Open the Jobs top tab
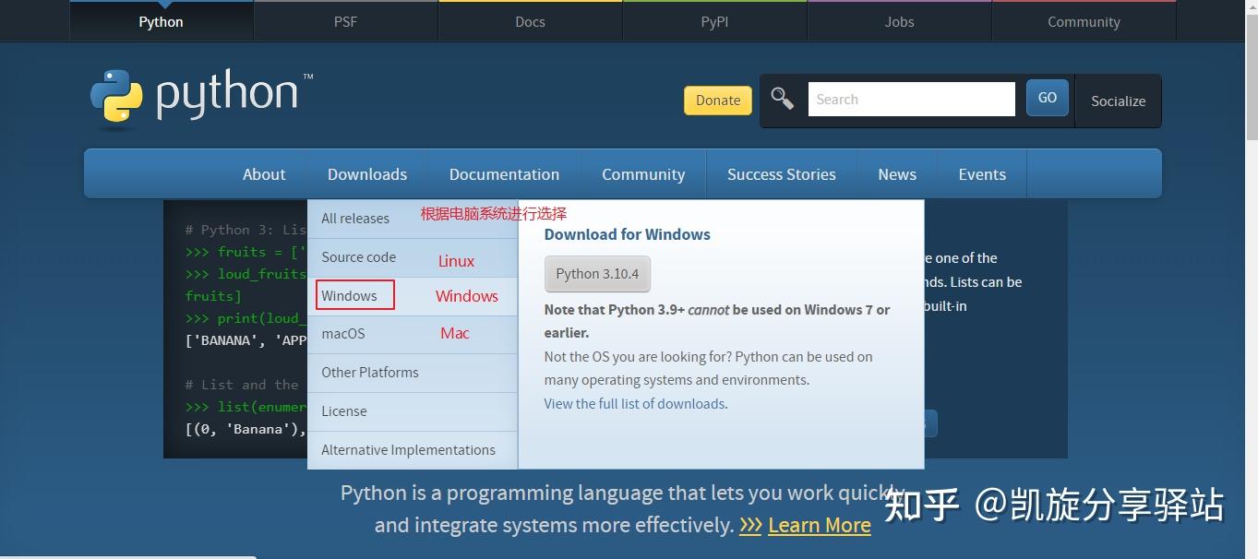1258x559 pixels. pyautogui.click(x=899, y=21)
